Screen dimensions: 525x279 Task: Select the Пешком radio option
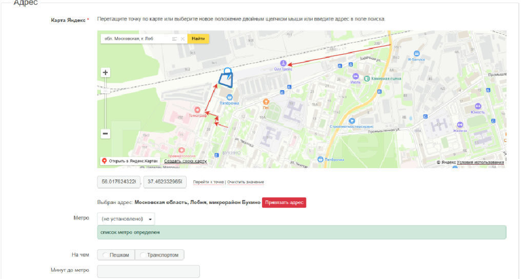(x=116, y=255)
